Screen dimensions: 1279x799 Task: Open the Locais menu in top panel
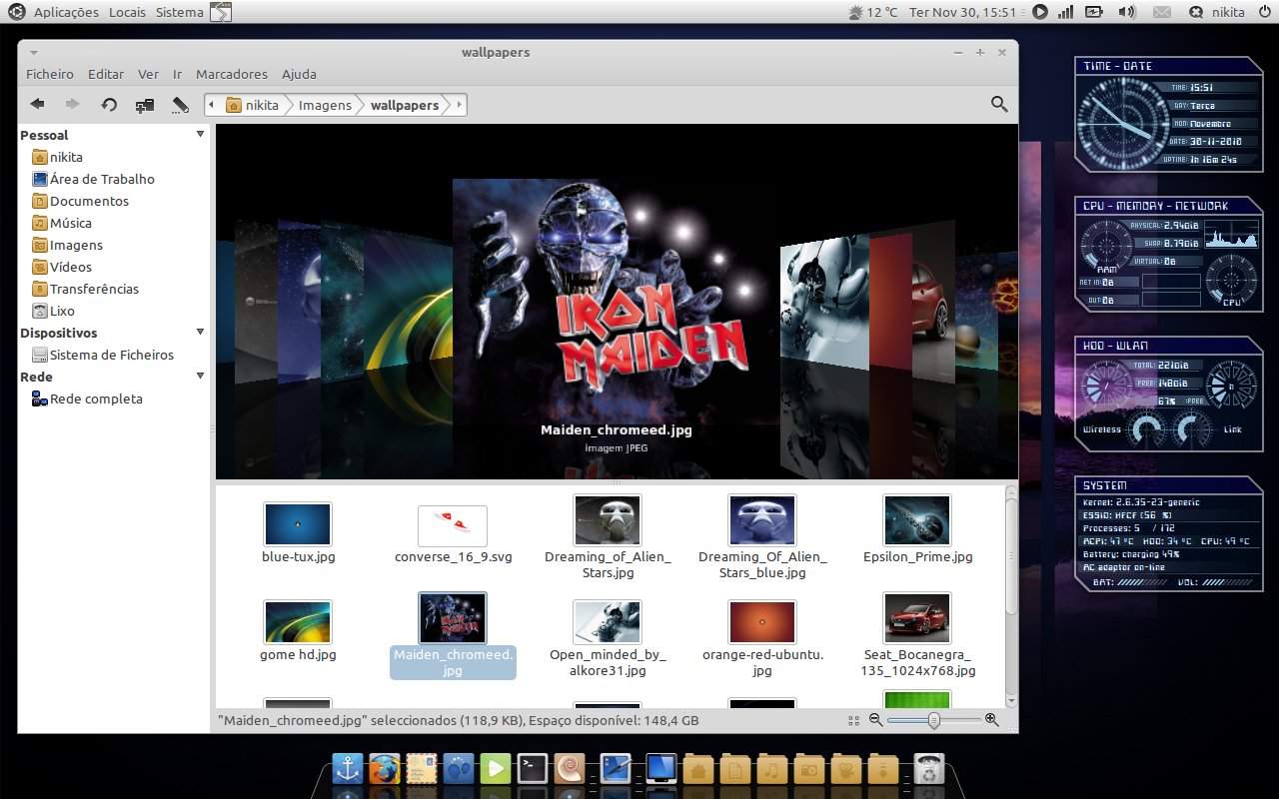pyautogui.click(x=127, y=12)
